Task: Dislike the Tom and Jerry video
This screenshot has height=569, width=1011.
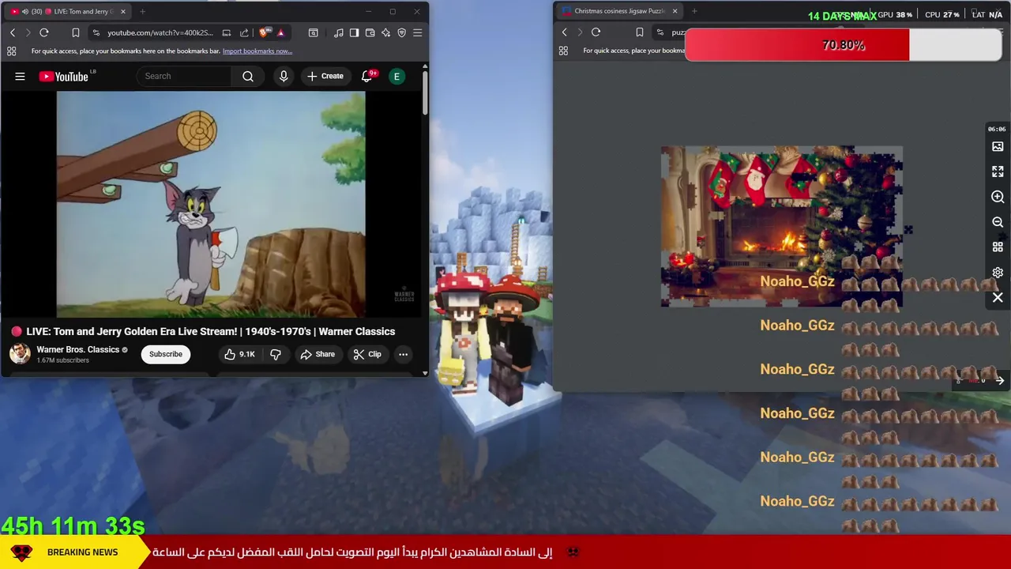Action: pos(276,354)
